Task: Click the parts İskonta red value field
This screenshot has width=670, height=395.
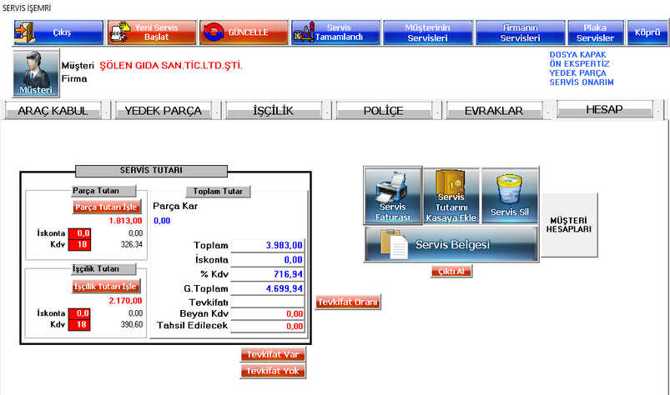Action: 79,233
